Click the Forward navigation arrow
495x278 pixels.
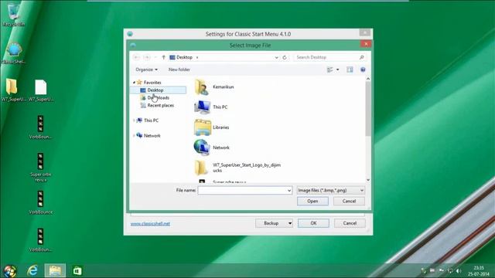point(147,57)
